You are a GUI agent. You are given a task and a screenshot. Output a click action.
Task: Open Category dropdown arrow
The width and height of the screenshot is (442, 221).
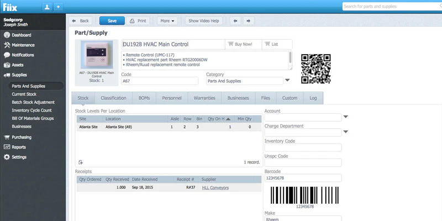[x=287, y=80]
